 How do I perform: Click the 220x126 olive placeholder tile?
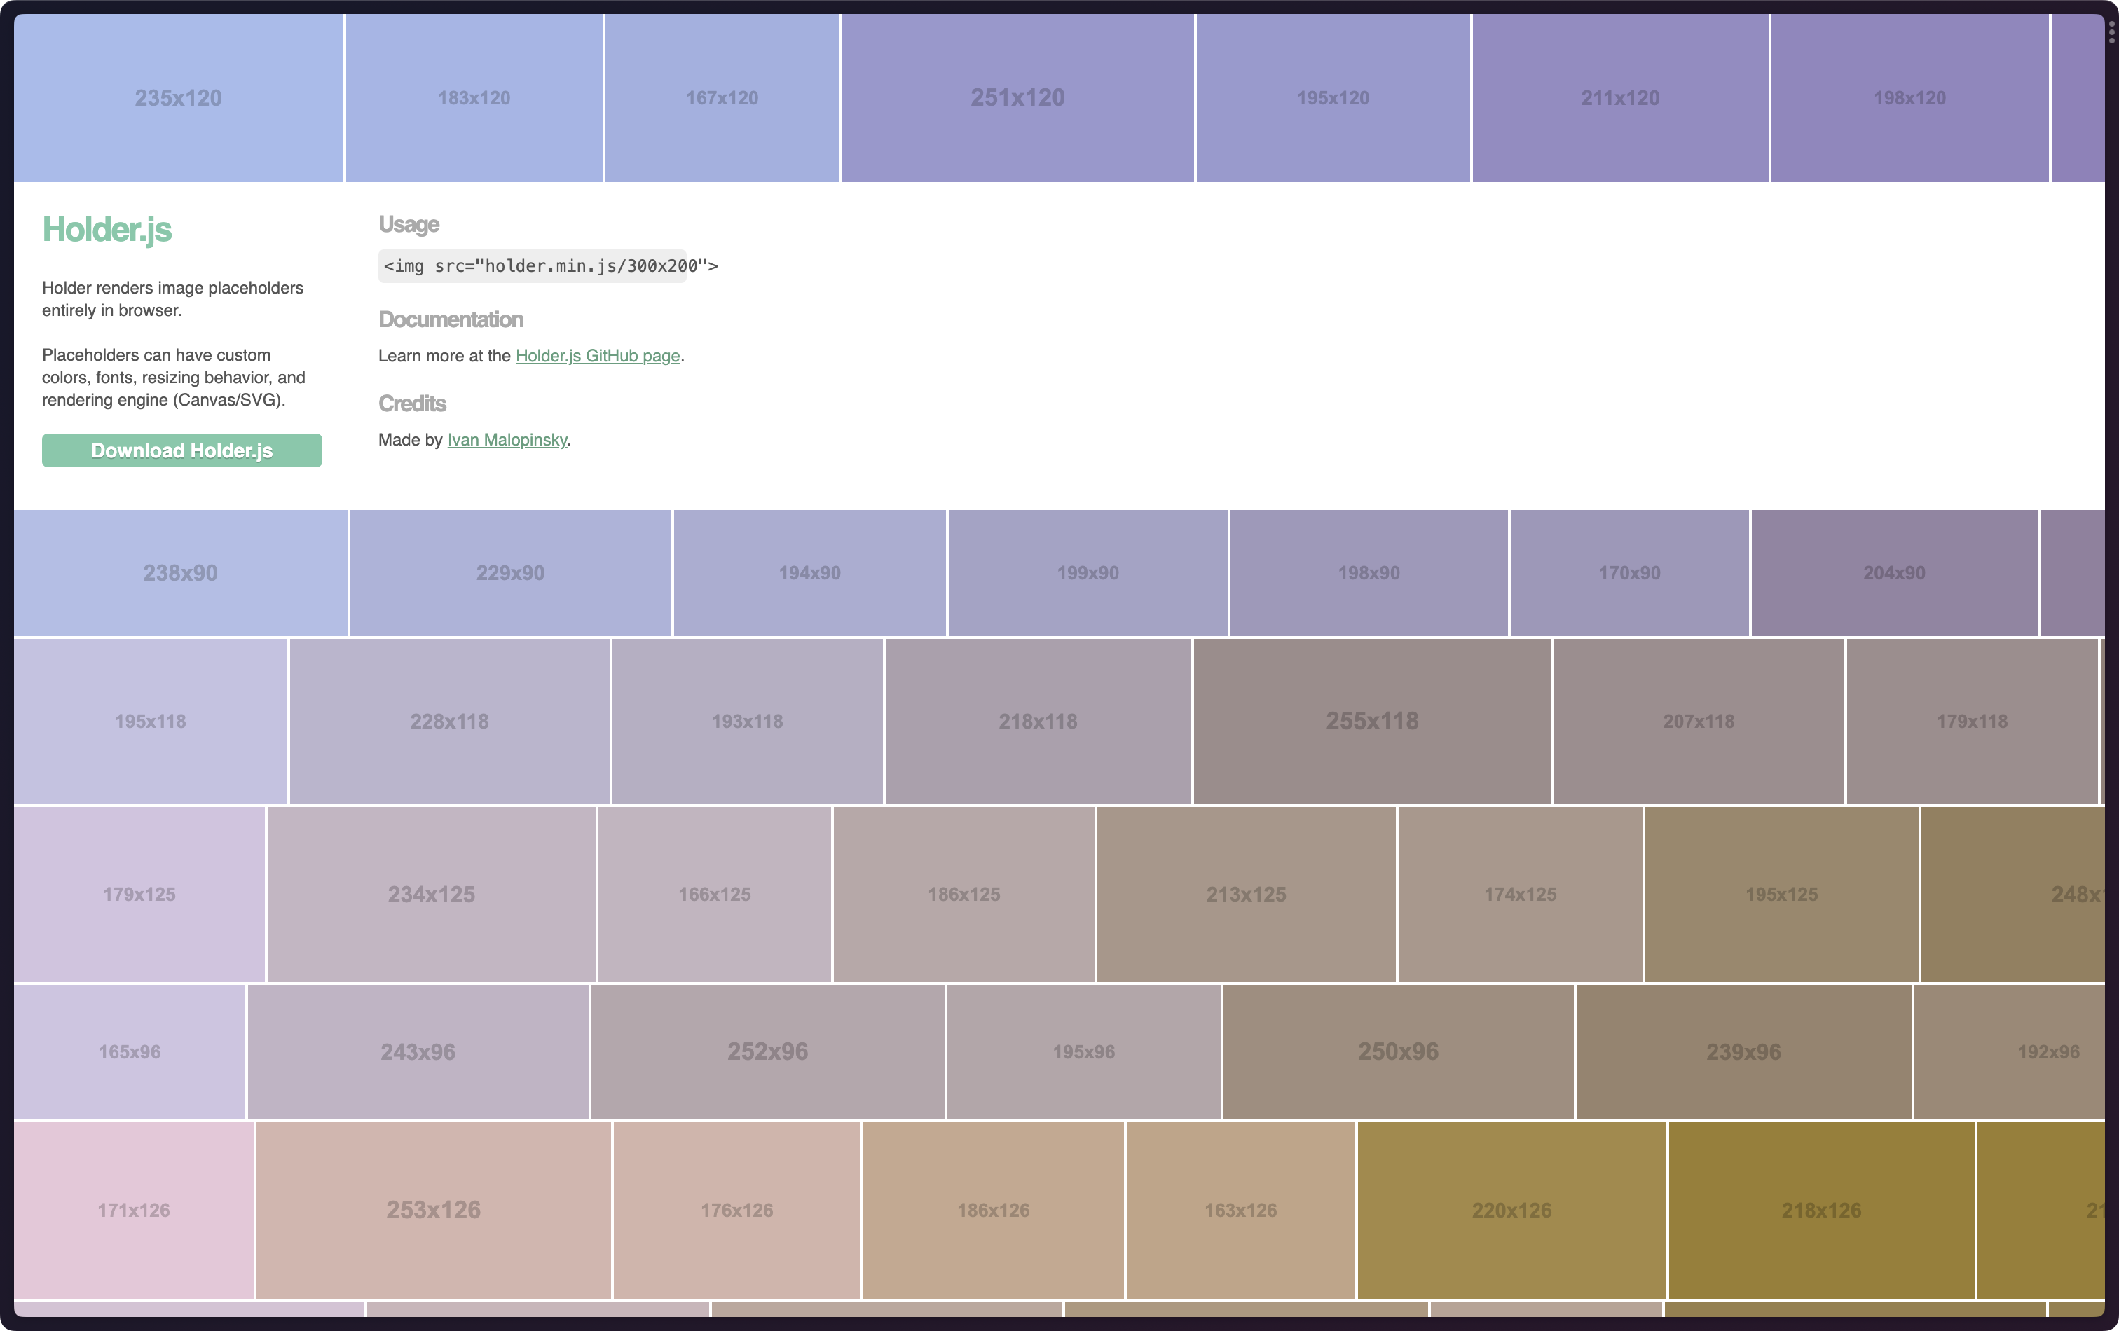1511,1210
